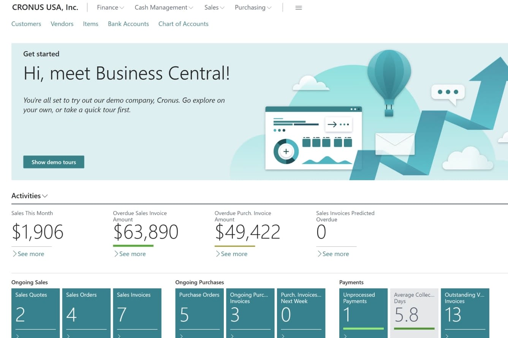Click the Get started banner heading
508x338 pixels.
pos(41,54)
